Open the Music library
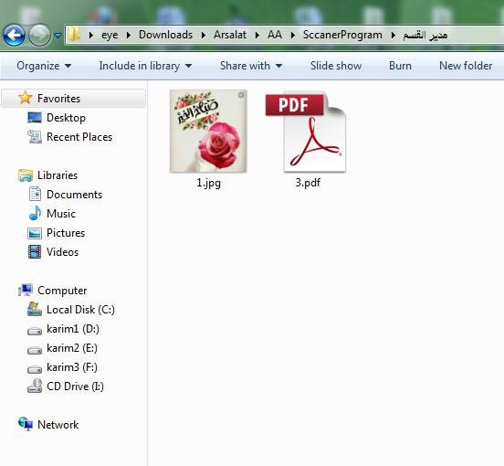This screenshot has height=466, width=504. [x=61, y=214]
